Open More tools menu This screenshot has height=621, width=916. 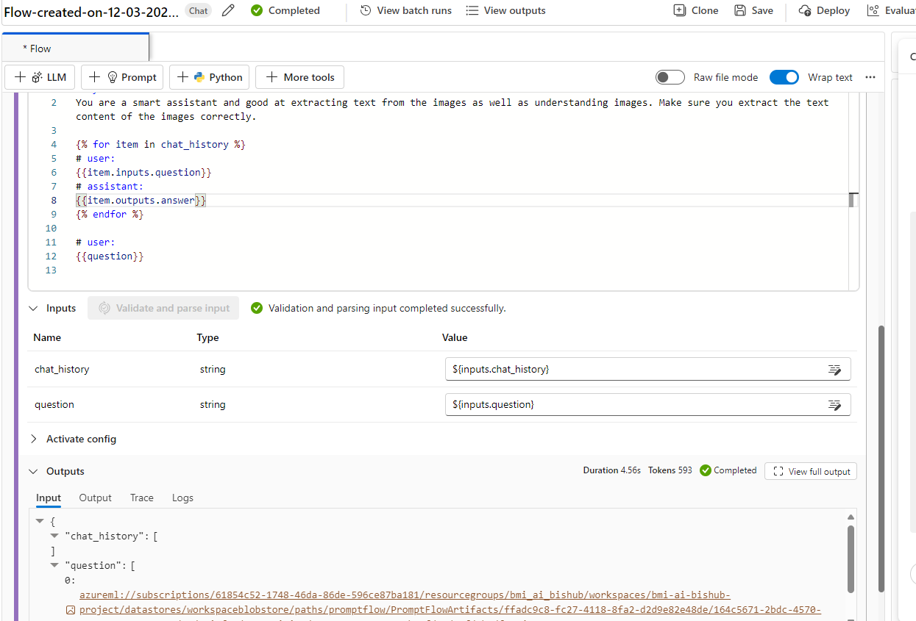pos(299,77)
